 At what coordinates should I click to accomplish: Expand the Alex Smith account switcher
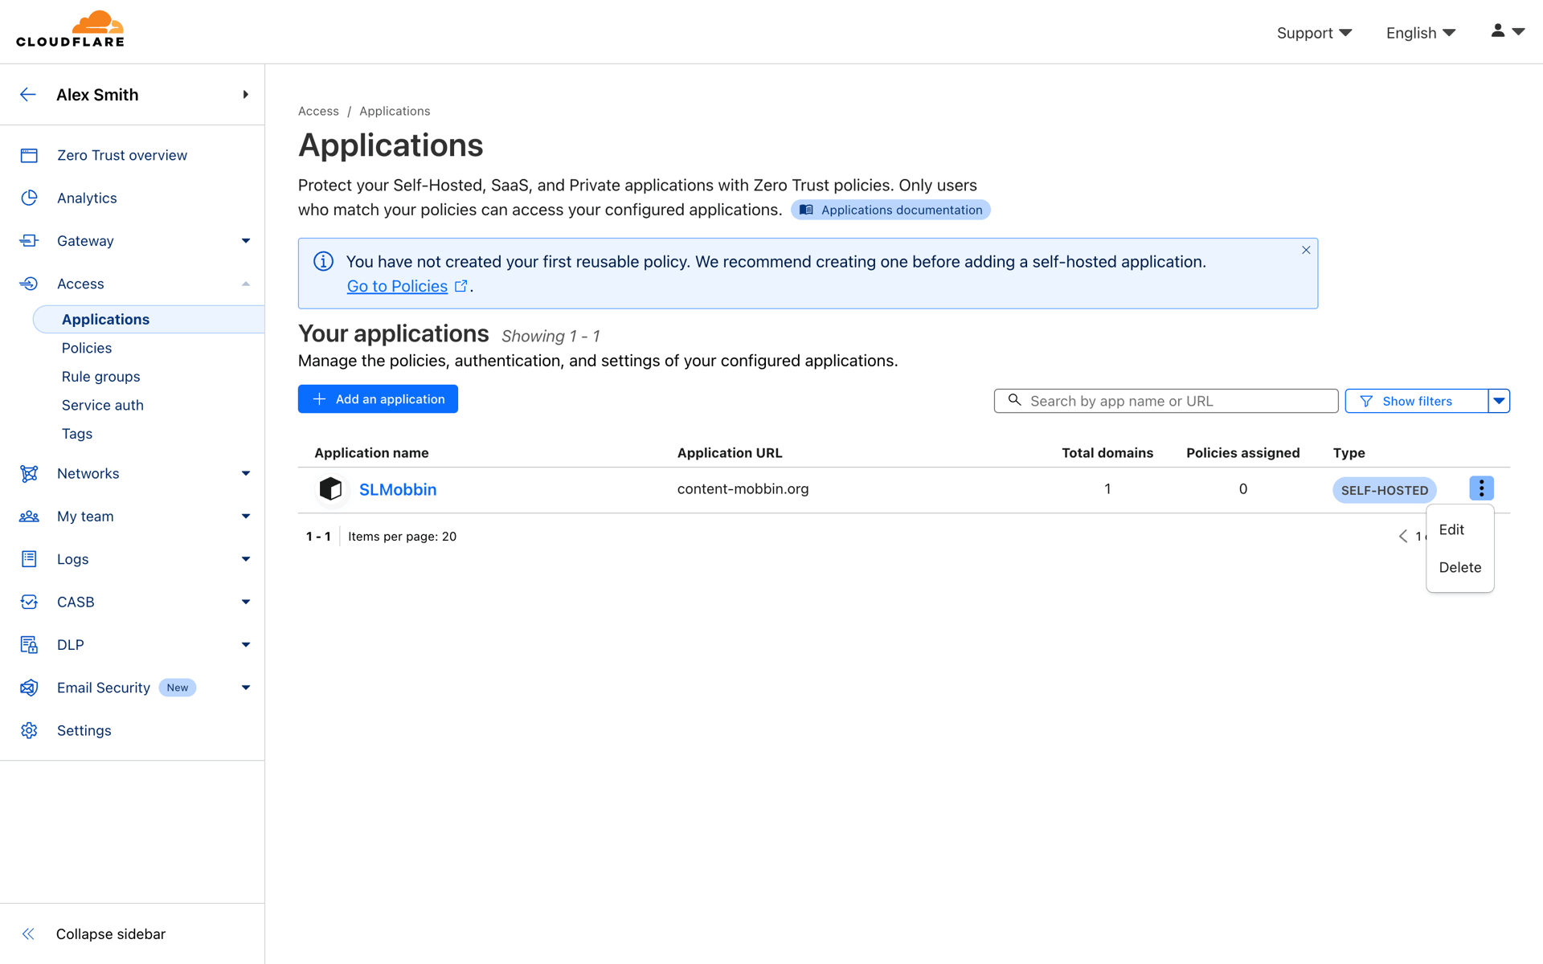click(x=245, y=95)
